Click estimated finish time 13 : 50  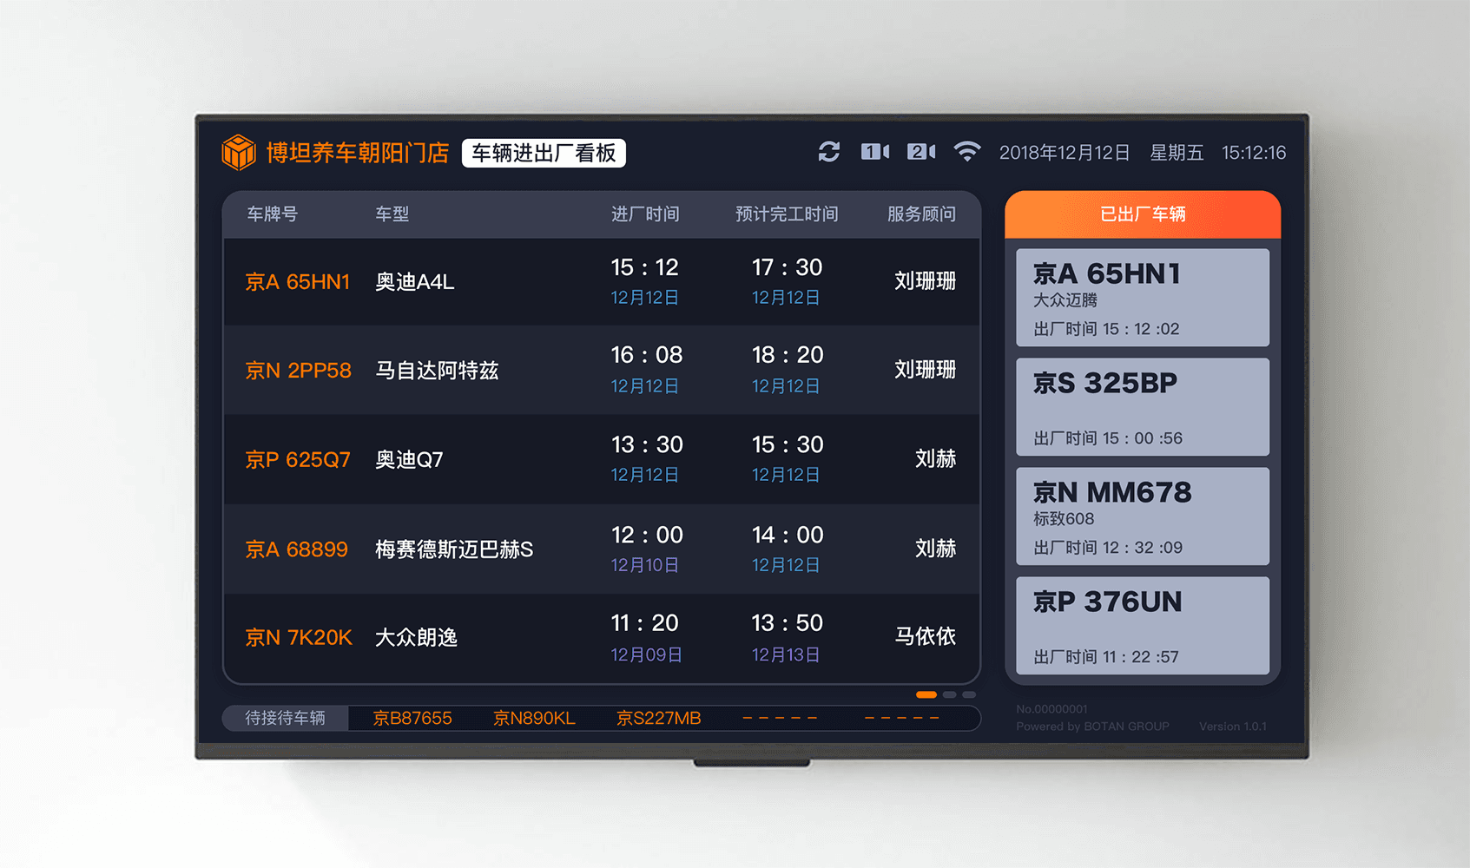(787, 623)
